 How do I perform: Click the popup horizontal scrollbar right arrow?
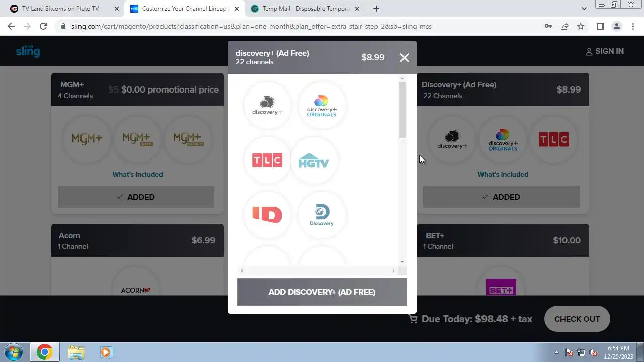393,271
